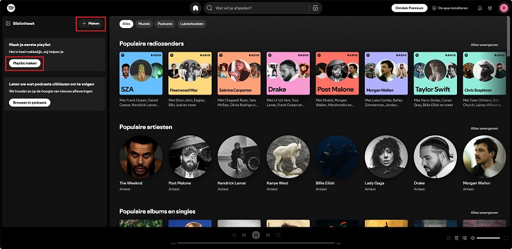
Task: Toggle repeat in the player bar
Action: (278, 235)
